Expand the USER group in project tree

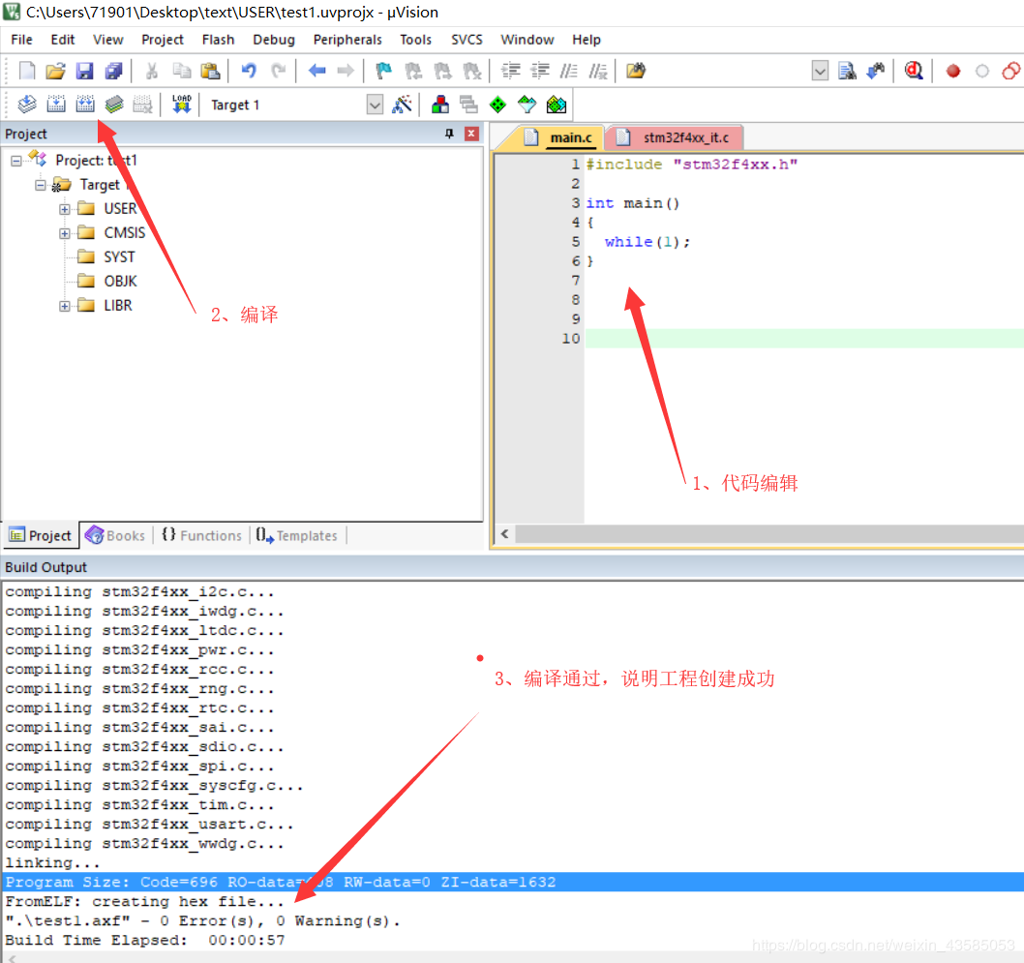(x=65, y=209)
